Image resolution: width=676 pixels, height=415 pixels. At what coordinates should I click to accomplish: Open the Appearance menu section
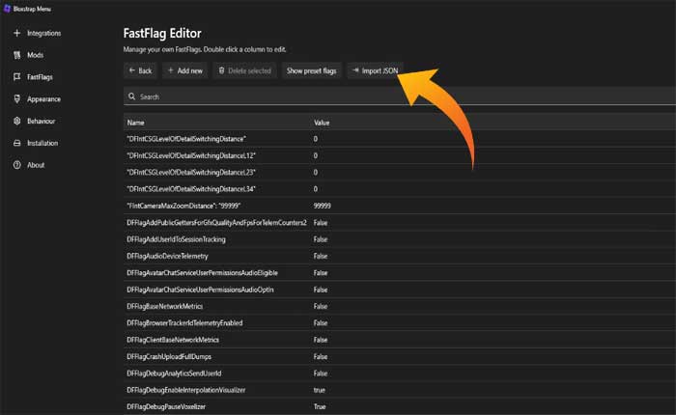click(x=43, y=98)
